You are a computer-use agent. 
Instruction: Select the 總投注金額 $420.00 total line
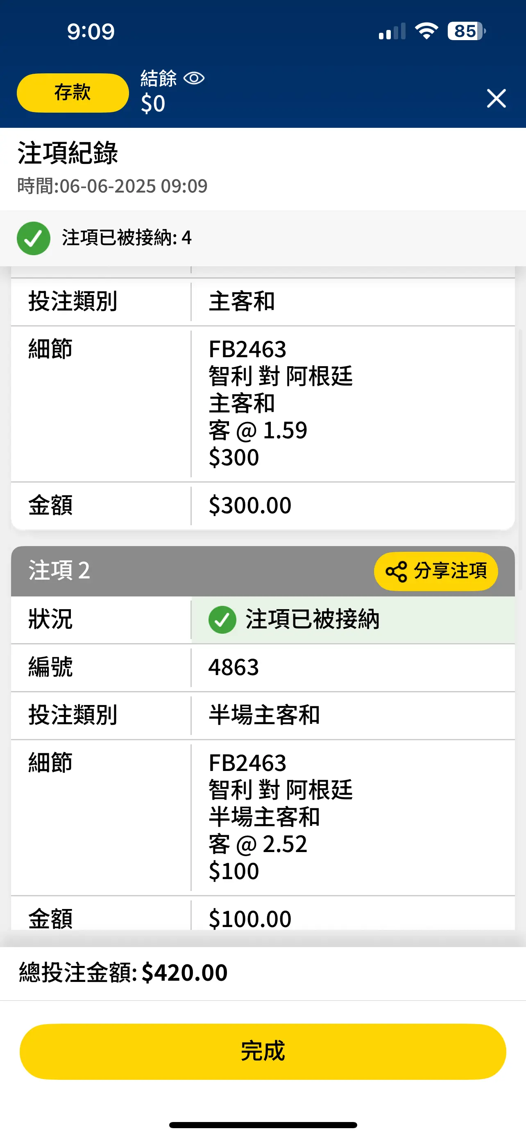(x=123, y=973)
